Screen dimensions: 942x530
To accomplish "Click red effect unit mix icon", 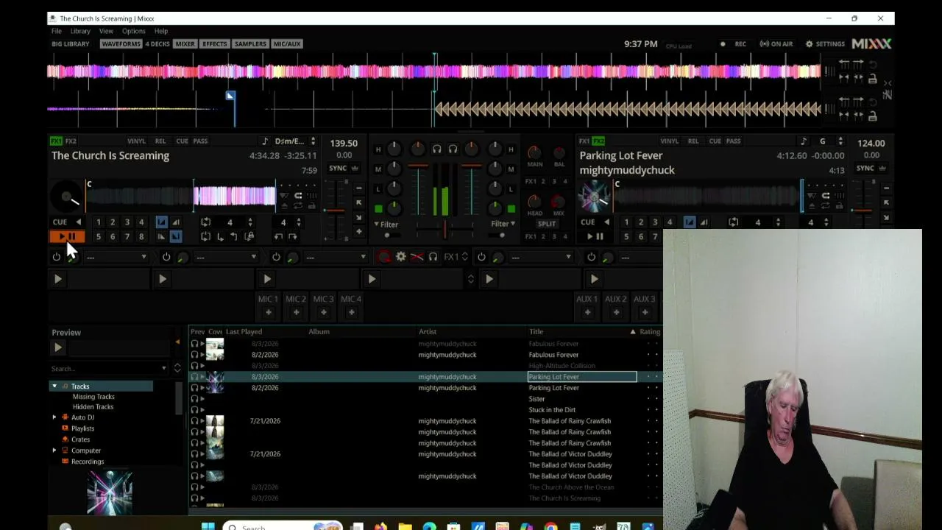I will coord(384,257).
